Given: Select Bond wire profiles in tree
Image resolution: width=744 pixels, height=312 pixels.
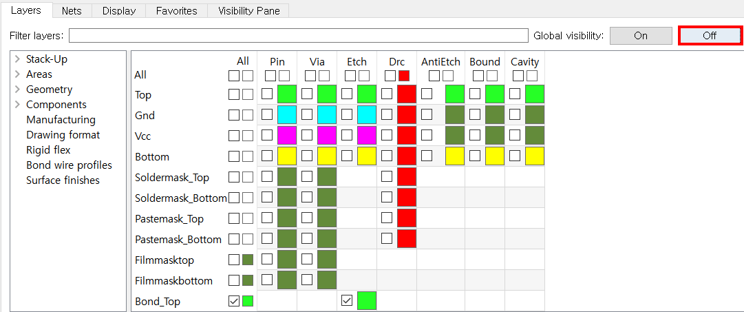Looking at the screenshot, I should 70,165.
